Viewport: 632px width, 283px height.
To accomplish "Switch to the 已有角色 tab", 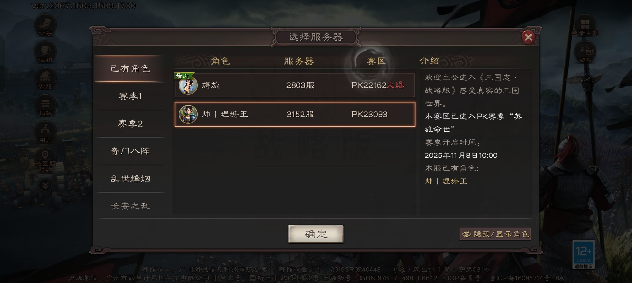I will (130, 69).
